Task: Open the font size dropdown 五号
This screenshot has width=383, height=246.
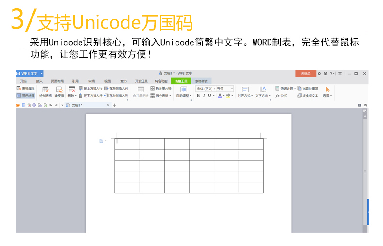Action: tap(224, 89)
